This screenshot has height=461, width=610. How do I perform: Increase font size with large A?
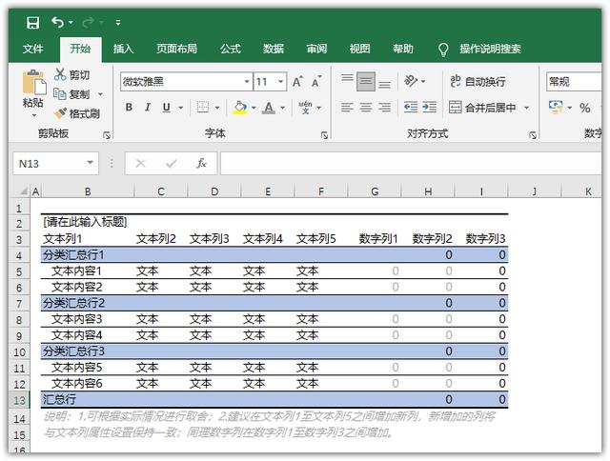point(298,82)
